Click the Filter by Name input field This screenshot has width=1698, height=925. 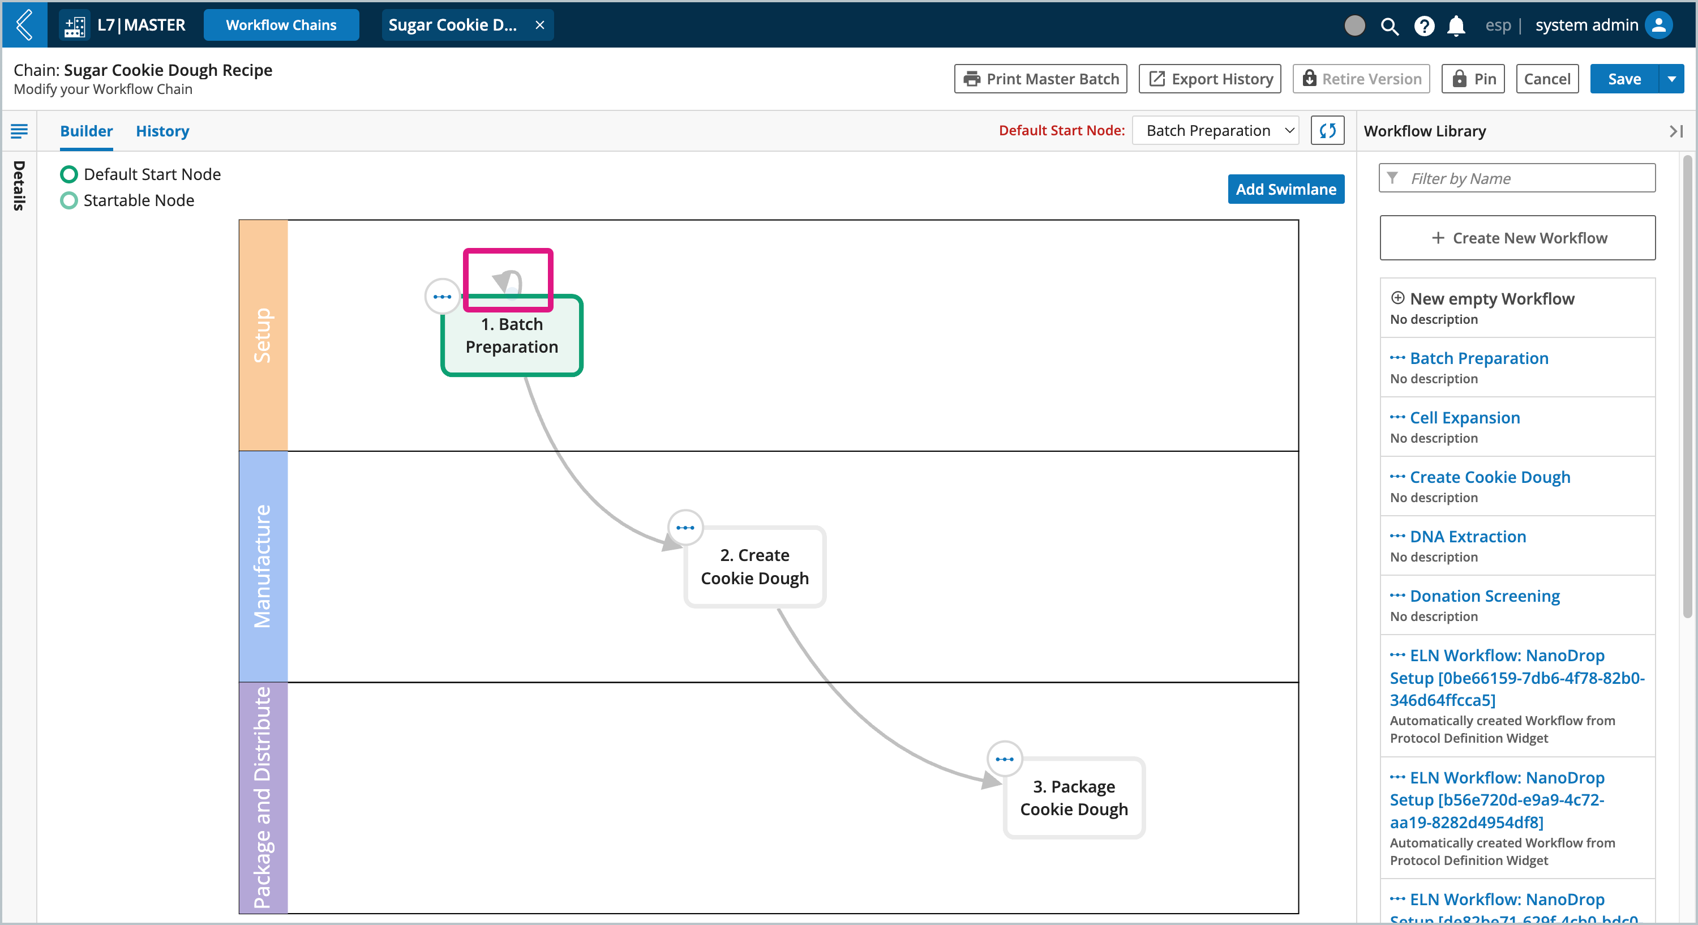(x=1519, y=178)
